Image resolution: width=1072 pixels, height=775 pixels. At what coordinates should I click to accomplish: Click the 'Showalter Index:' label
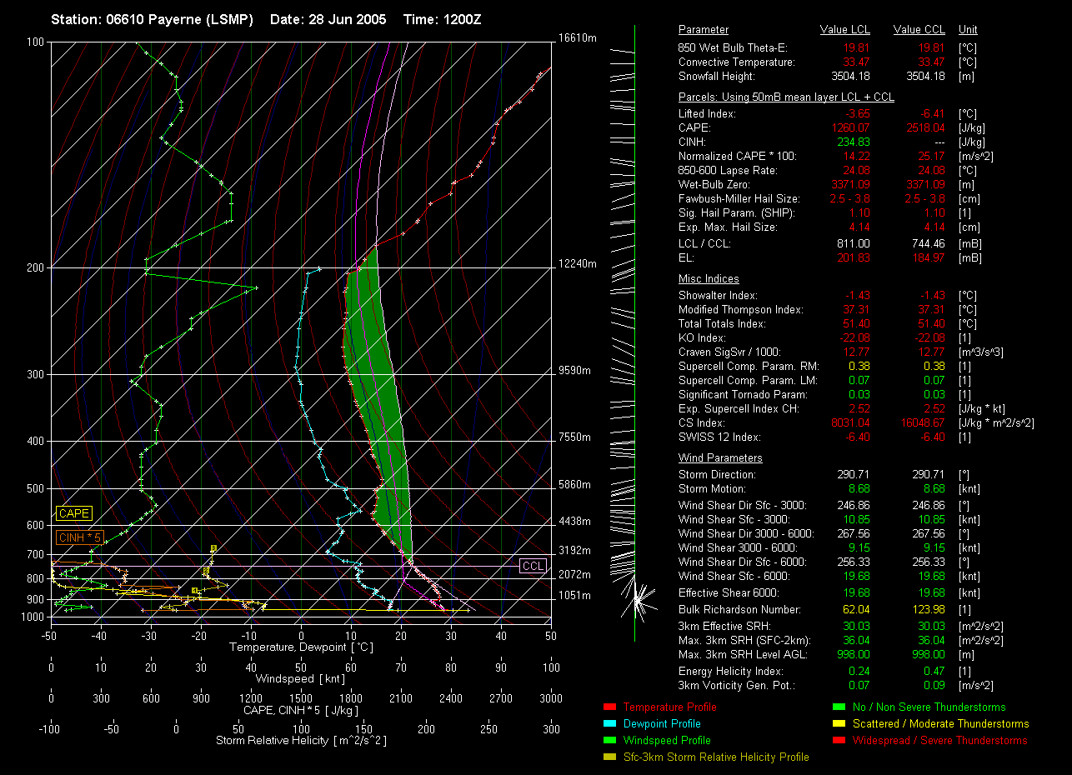[x=718, y=296]
